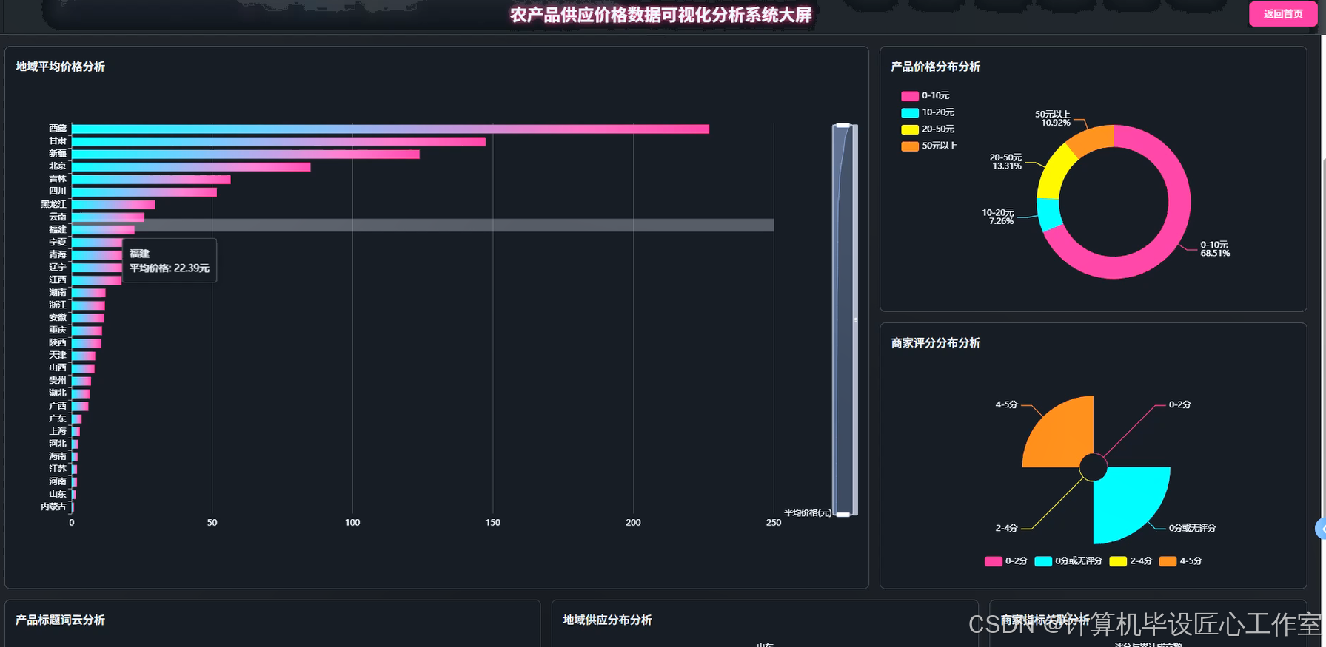The image size is (1326, 647).
Task: Click the dashboard main title text
Action: (661, 15)
